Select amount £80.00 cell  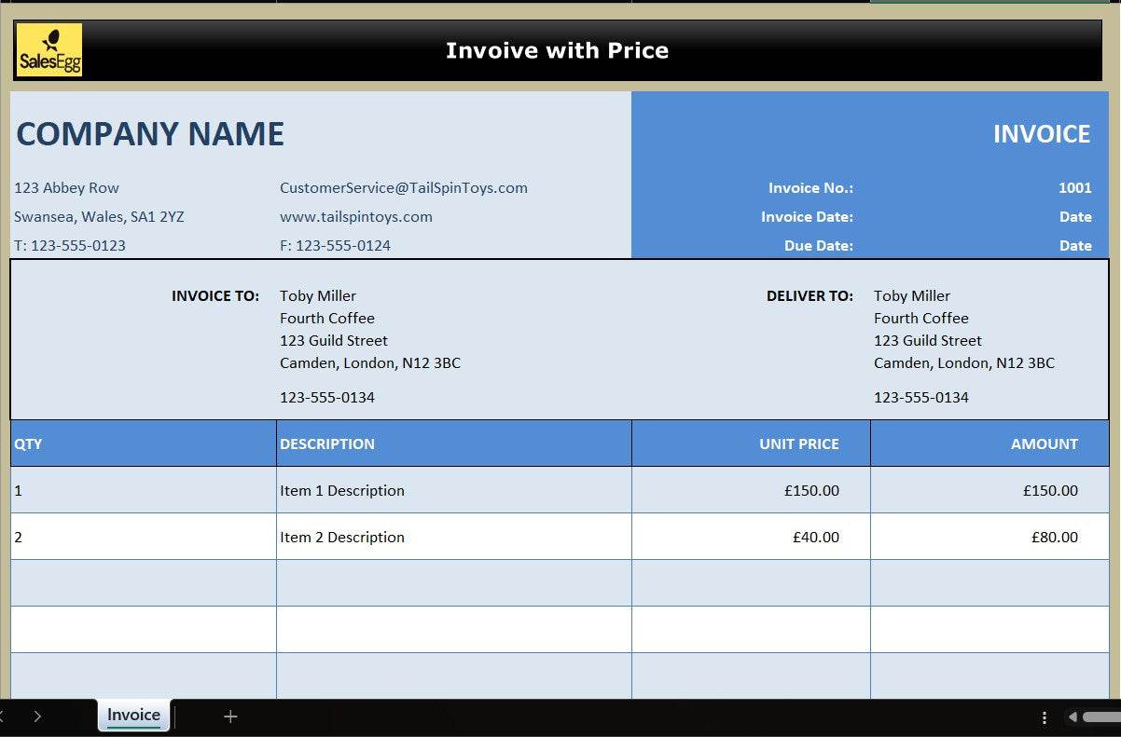tap(990, 537)
